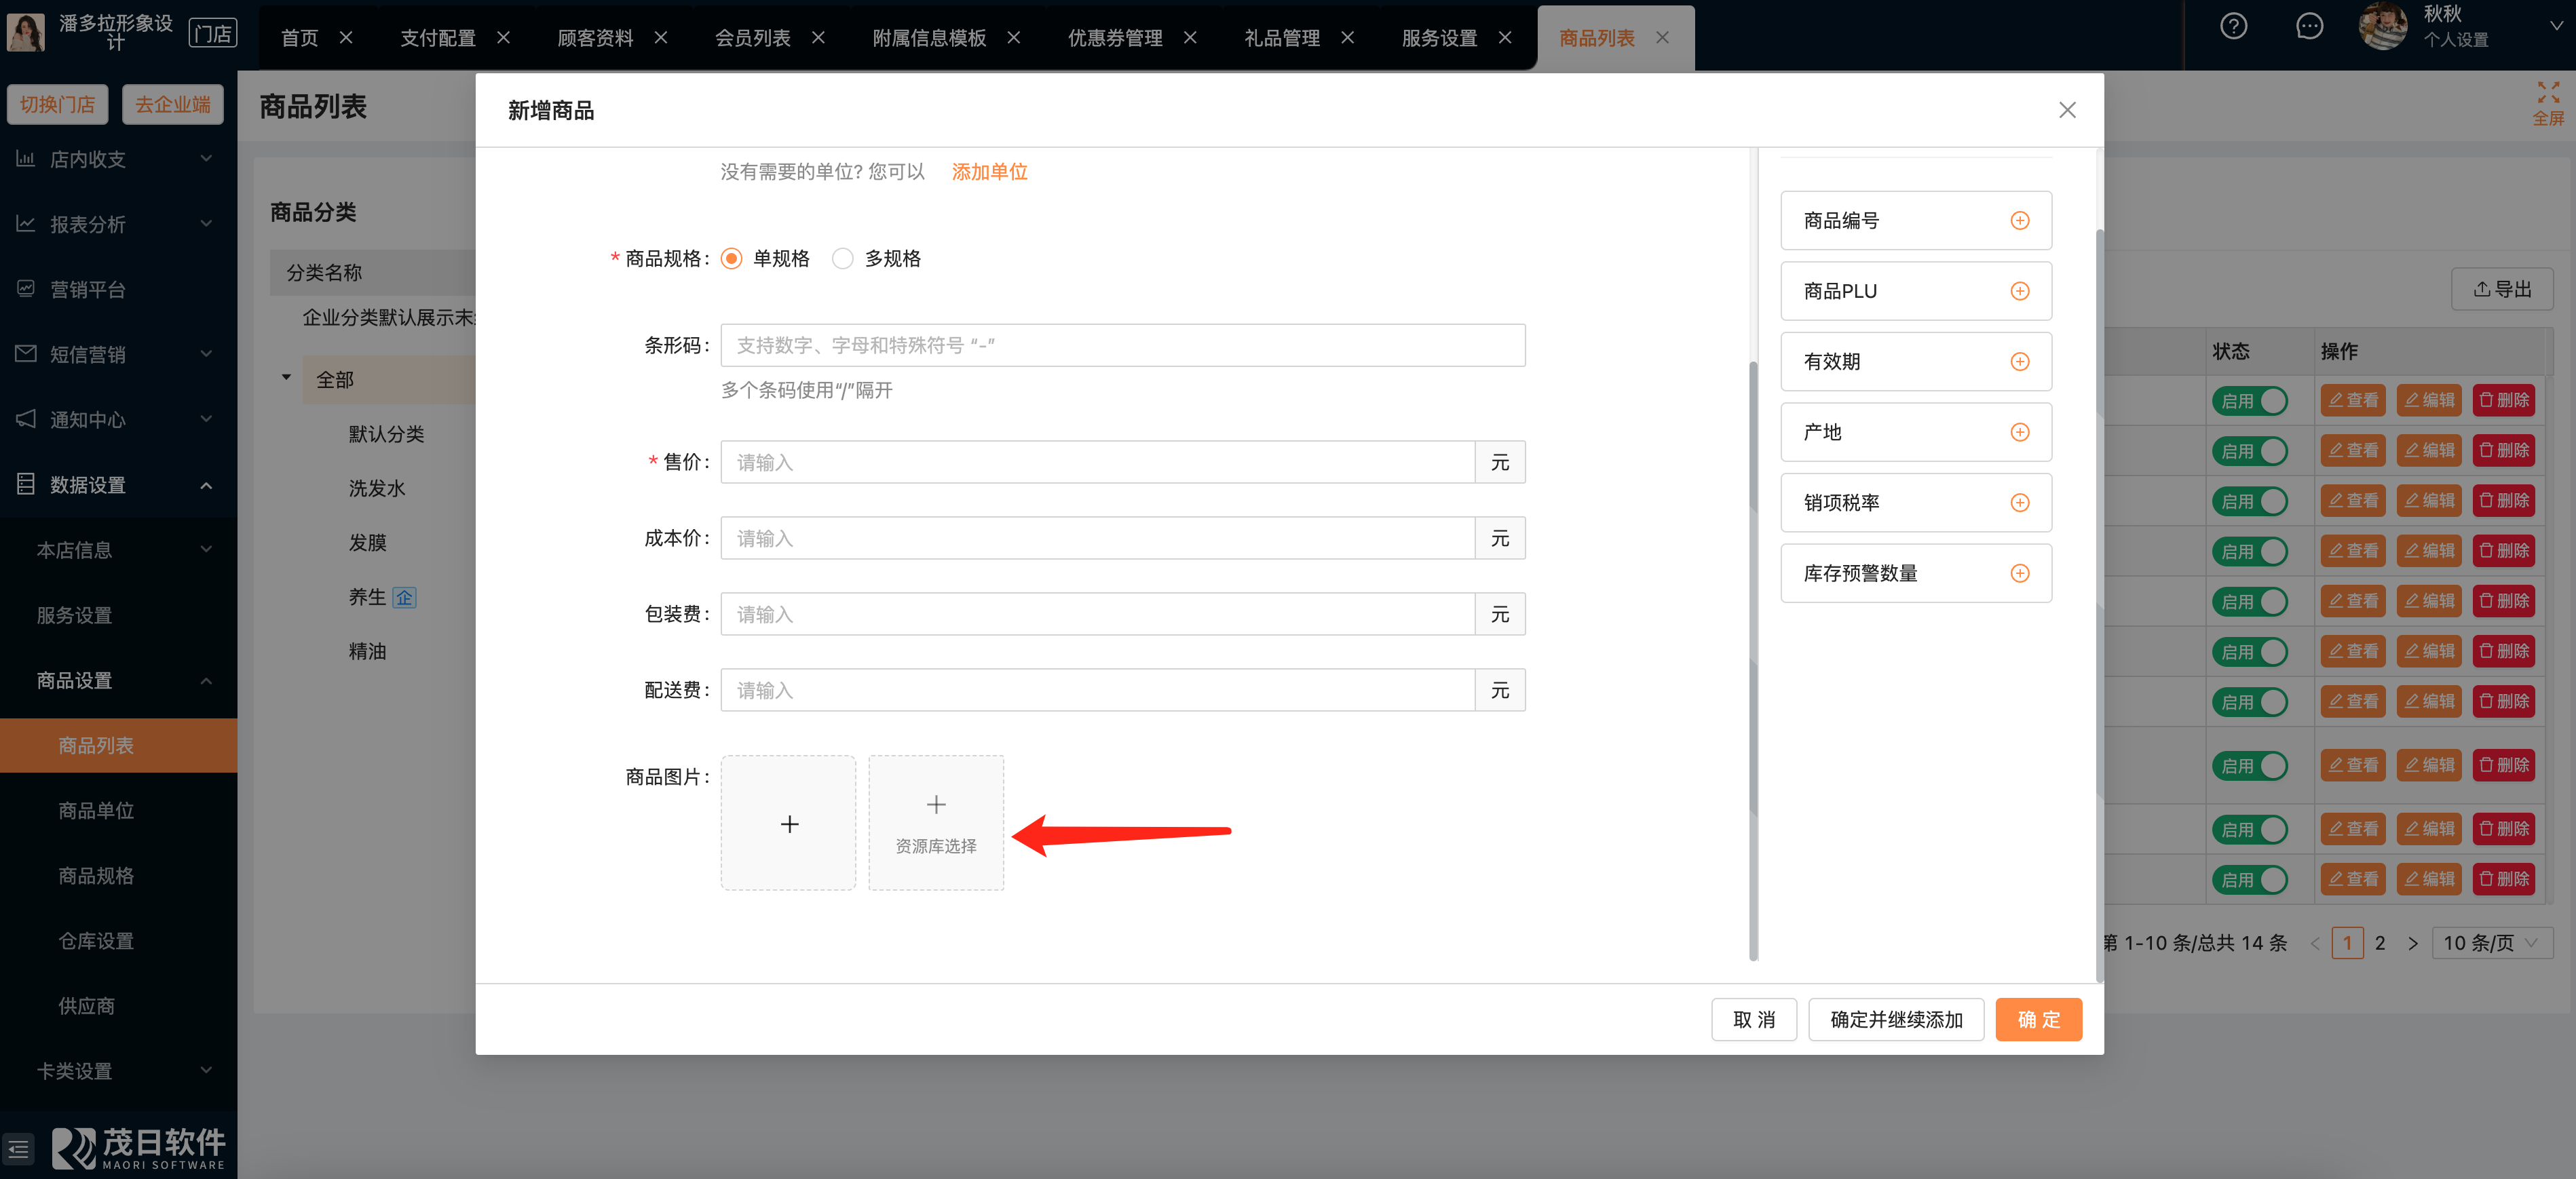The height and width of the screenshot is (1179, 2576).
Task: Add 库存预警数量 field with plus icon
Action: pyautogui.click(x=2019, y=573)
